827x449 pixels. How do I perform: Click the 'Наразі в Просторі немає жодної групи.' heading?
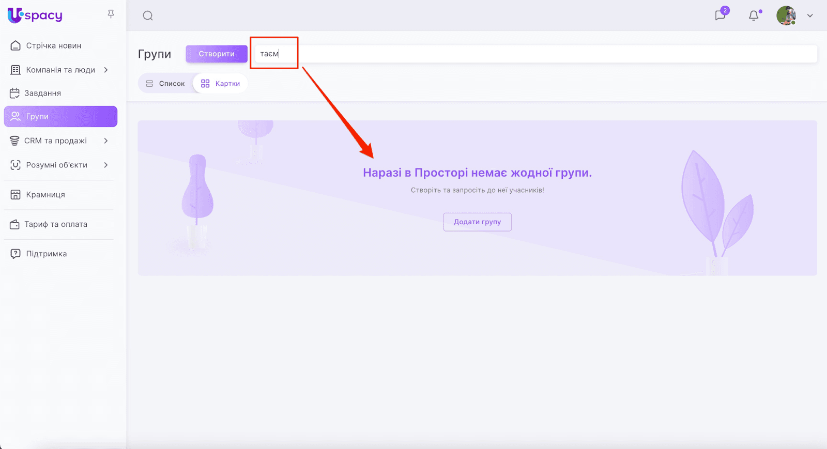[478, 173]
